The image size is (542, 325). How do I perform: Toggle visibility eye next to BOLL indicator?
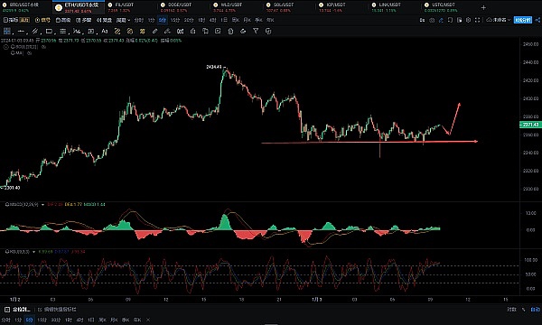tap(43, 47)
